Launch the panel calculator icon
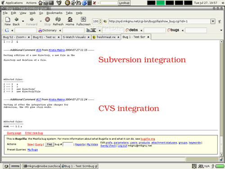Viewport: 225px width, 169px height. [x=90, y=3]
